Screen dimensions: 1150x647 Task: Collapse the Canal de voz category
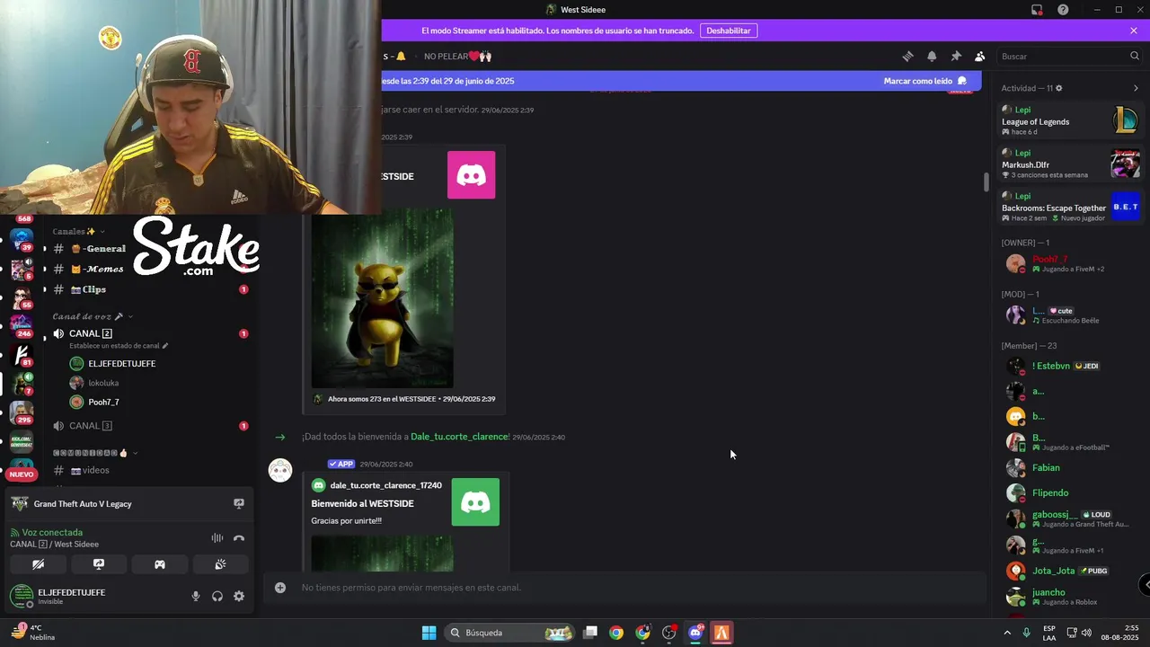click(x=93, y=316)
